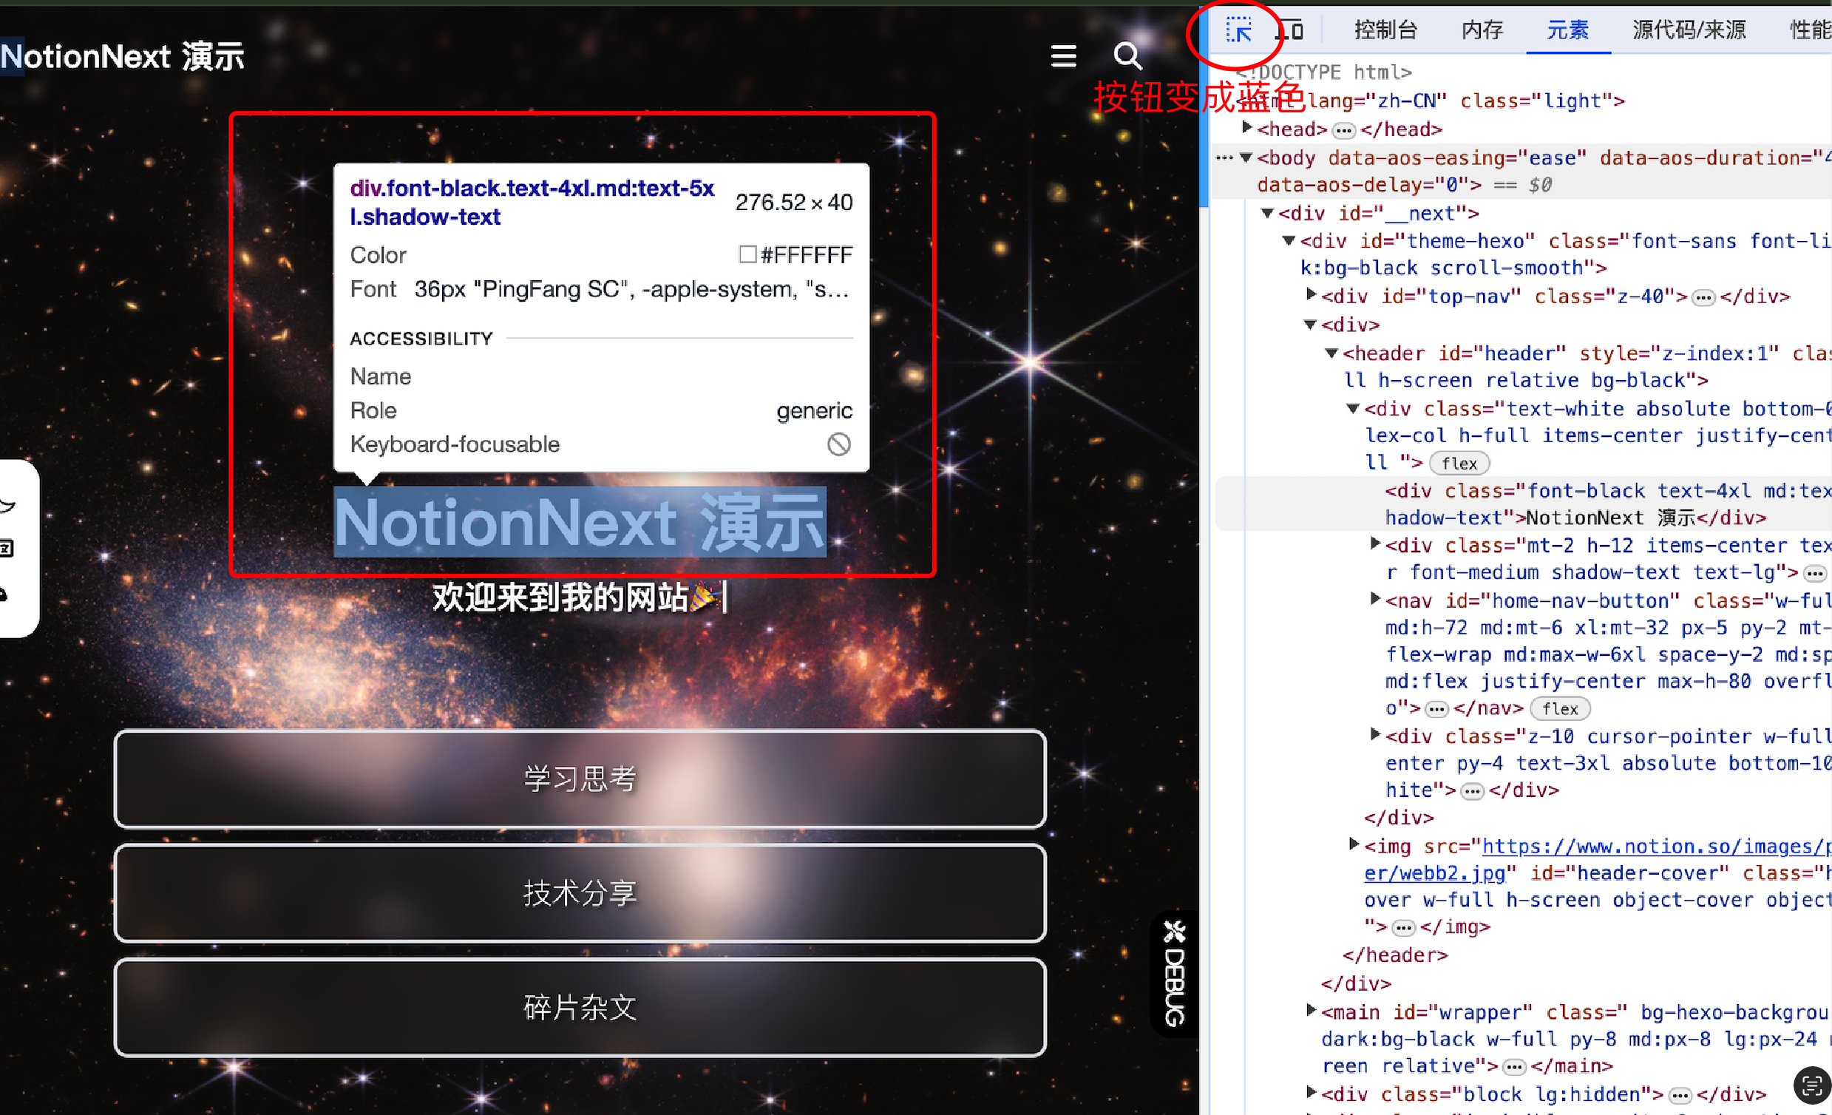Expand the block lg:hidden div node
1832x1115 pixels.
1312,1094
